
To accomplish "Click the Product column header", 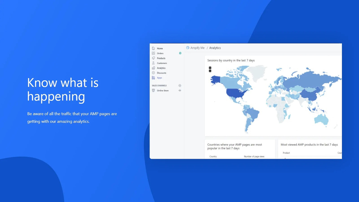I will (286, 153).
